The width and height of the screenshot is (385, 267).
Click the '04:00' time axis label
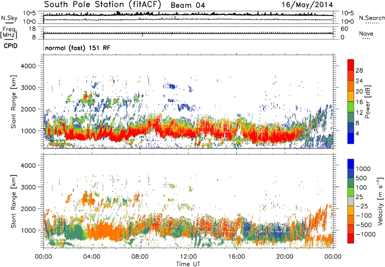tap(91, 257)
